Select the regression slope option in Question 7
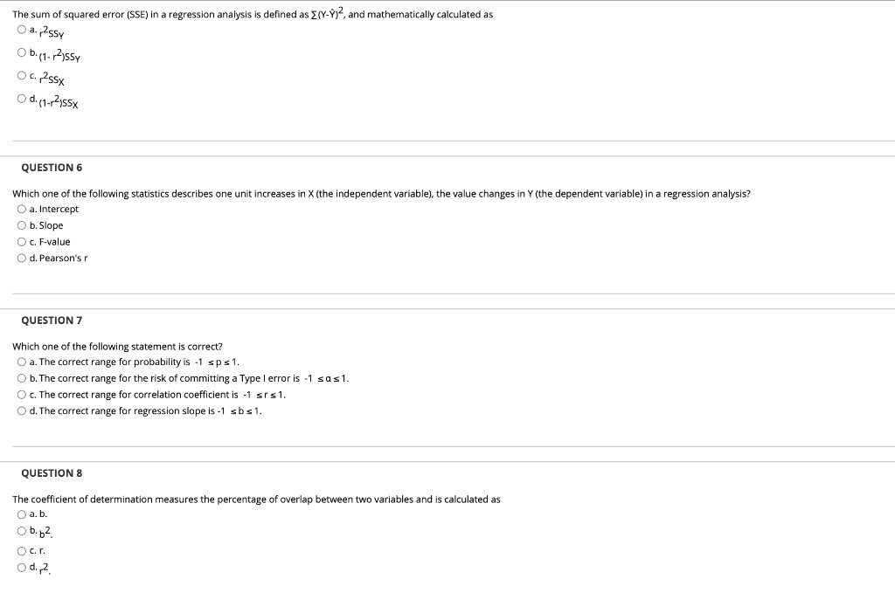This screenshot has height=593, width=895. point(20,410)
